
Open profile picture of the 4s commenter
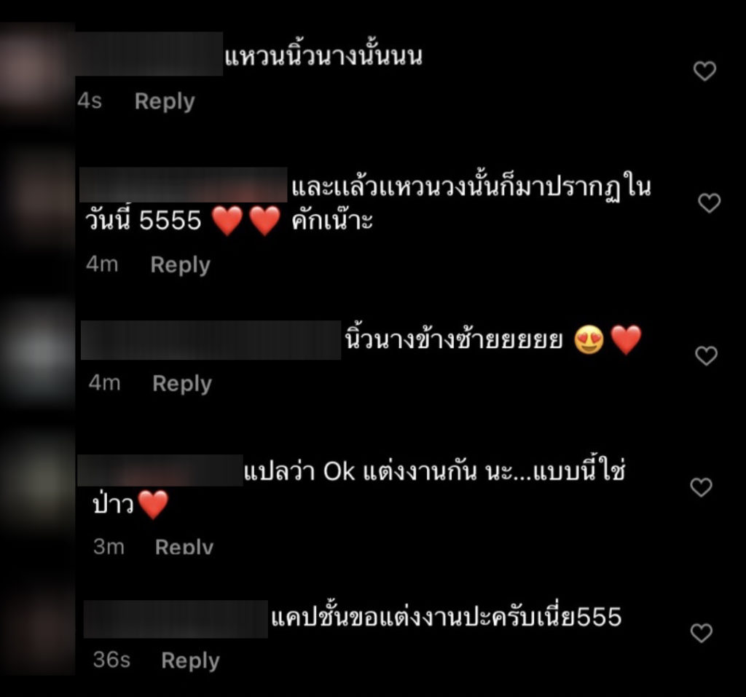[34, 71]
